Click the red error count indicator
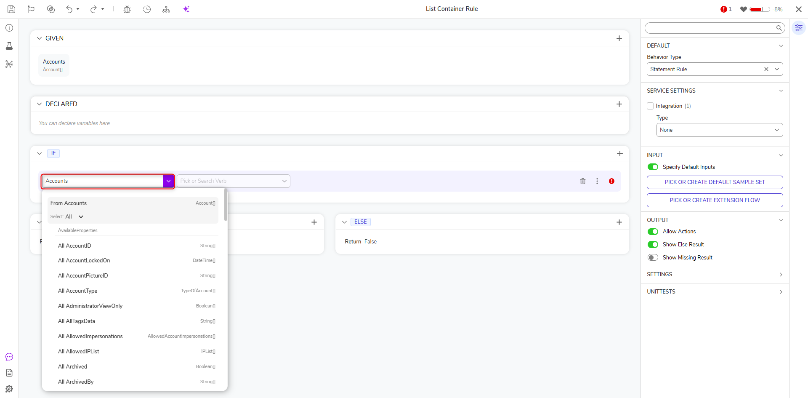This screenshot has height=398, width=808. 726,9
